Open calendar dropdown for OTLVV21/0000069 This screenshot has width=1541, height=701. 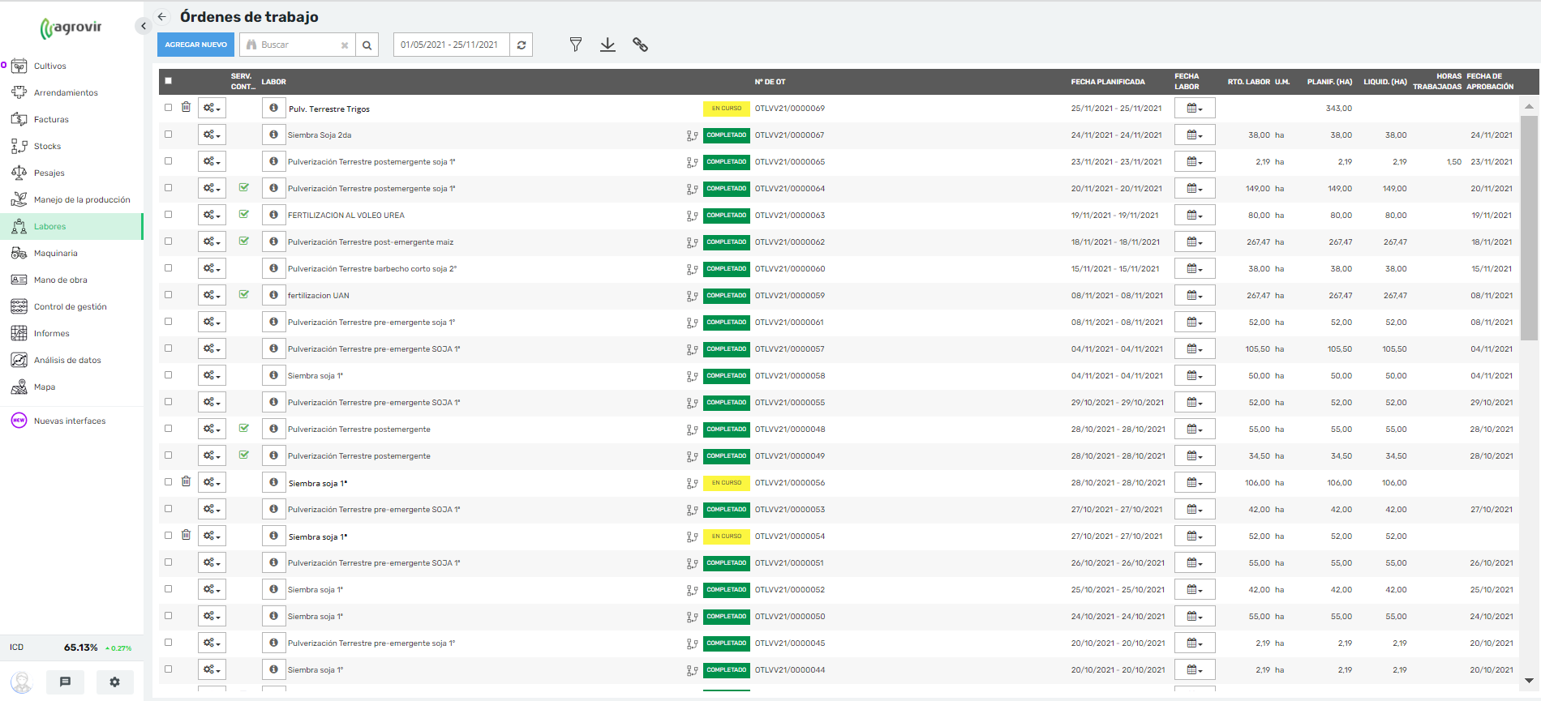(x=1195, y=108)
